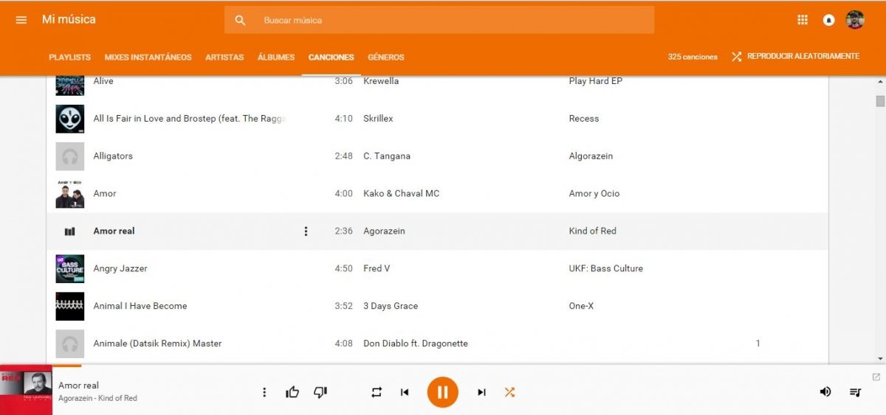The width and height of the screenshot is (886, 415).
Task: Select Animale (Datsik Remix) Master
Action: pyautogui.click(x=157, y=343)
